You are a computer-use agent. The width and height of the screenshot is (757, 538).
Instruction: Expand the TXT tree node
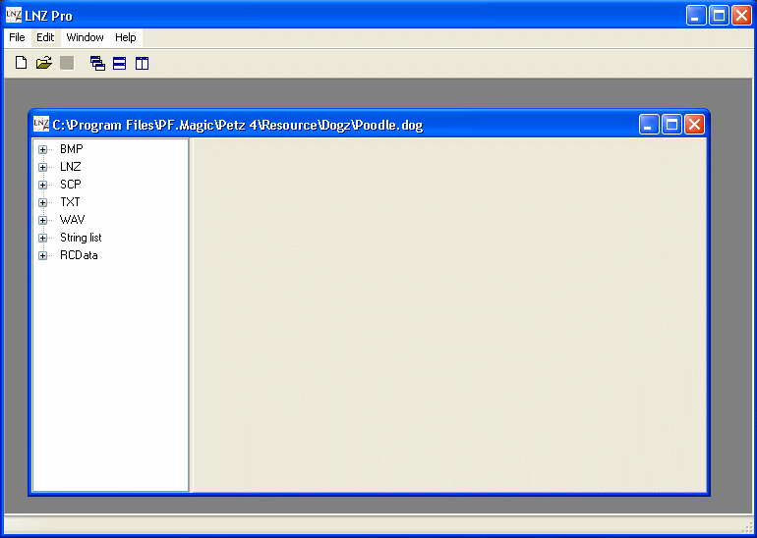42,203
